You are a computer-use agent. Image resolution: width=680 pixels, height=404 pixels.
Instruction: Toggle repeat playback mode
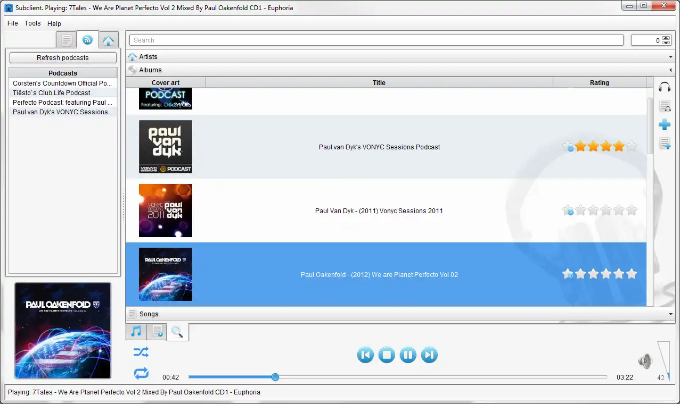[x=141, y=374]
